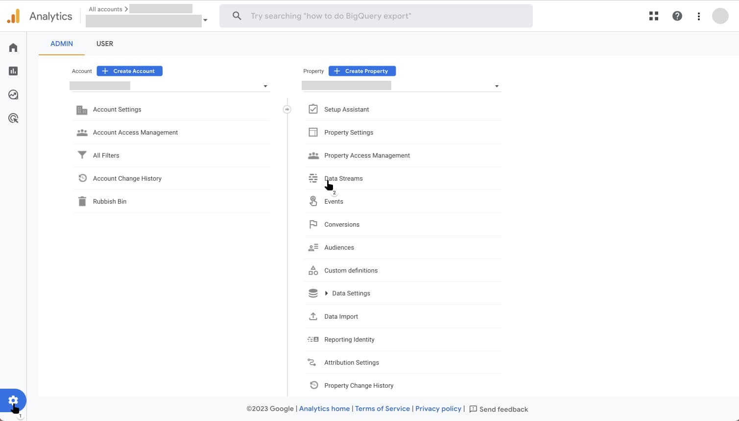Open Advertising icon in left sidebar
The image size is (739, 421).
tap(13, 118)
